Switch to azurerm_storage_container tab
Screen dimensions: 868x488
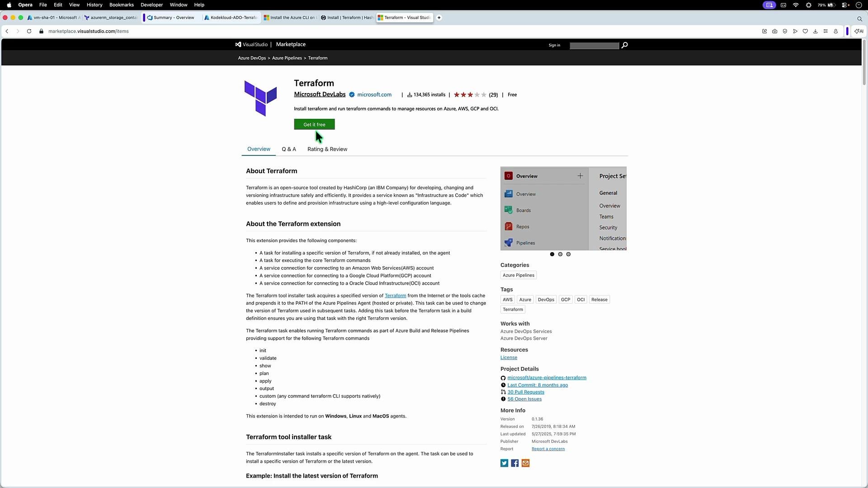(111, 18)
